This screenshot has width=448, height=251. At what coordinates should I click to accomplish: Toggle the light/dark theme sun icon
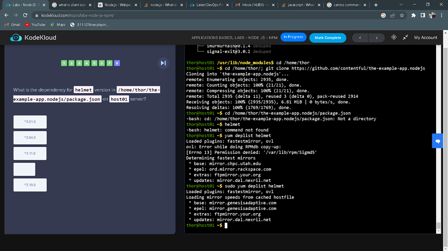pos(394,38)
